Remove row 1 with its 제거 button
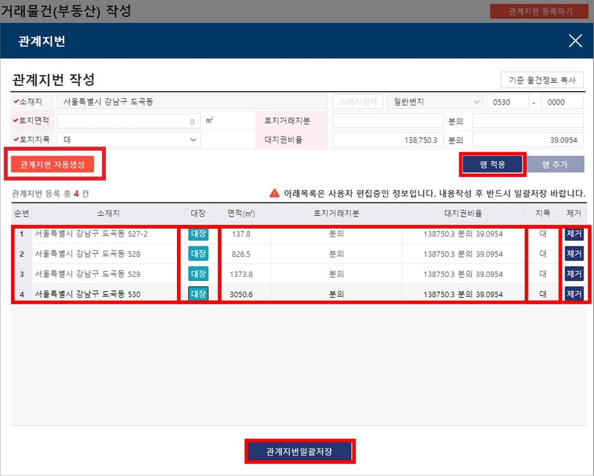 click(x=574, y=234)
